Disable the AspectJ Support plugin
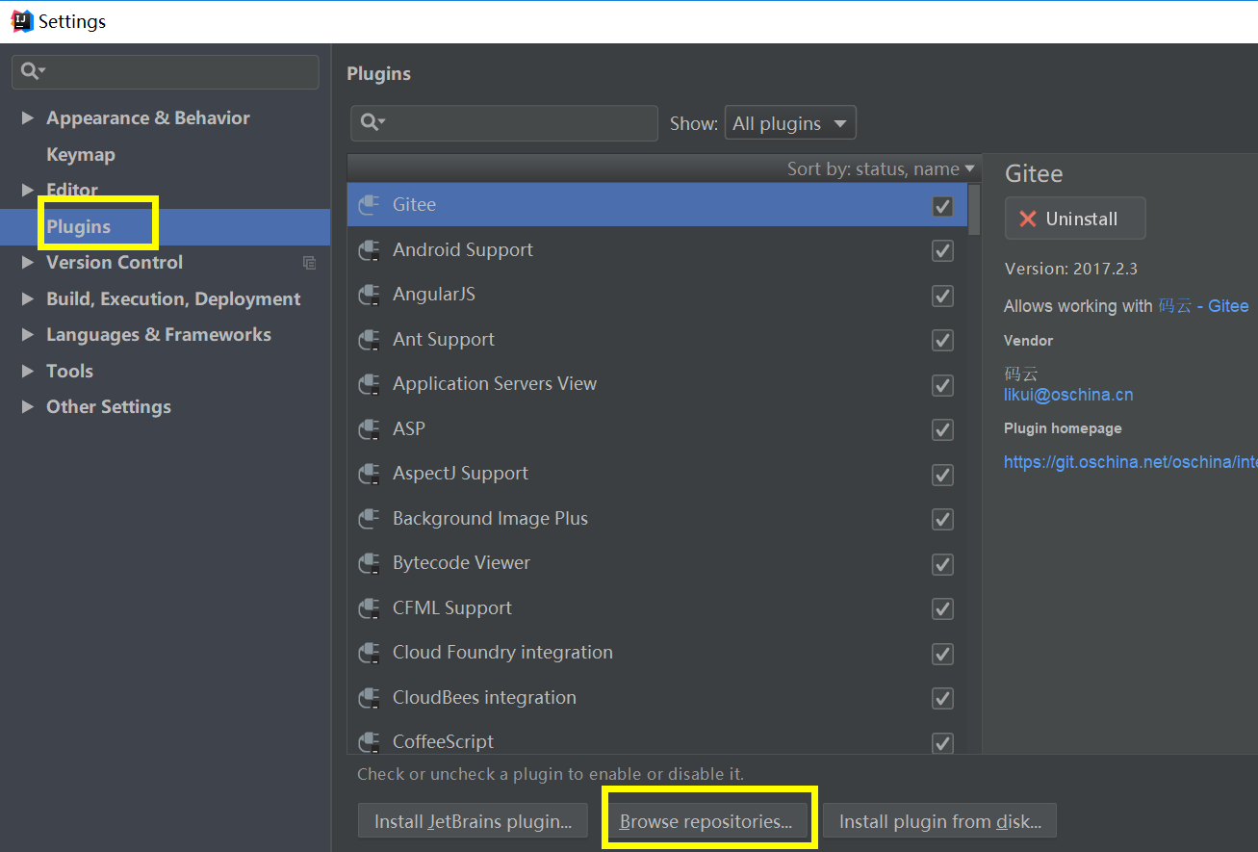 pos(943,475)
